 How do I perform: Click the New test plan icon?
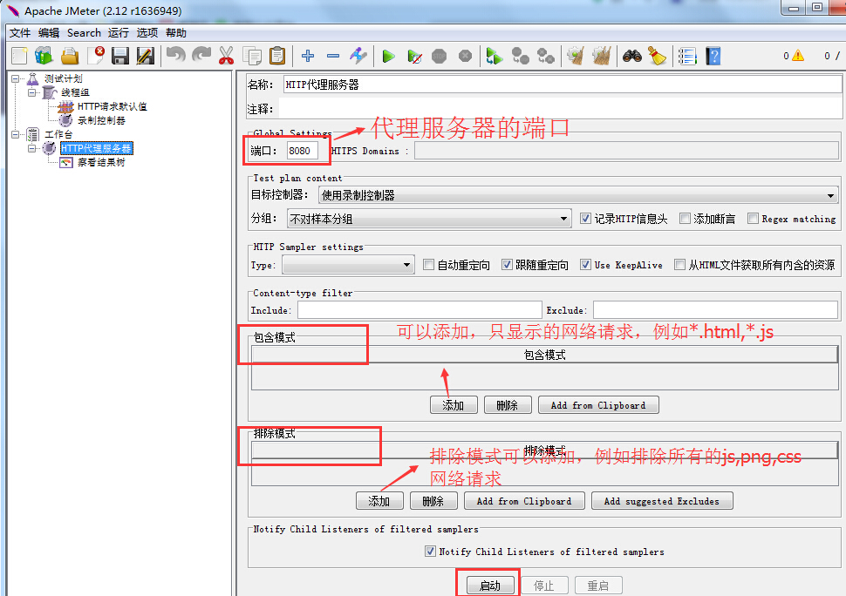tap(19, 56)
